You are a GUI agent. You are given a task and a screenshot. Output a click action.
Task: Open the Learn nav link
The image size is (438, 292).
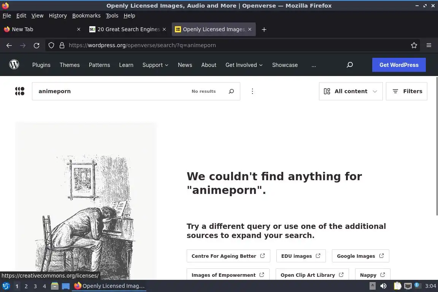[126, 65]
